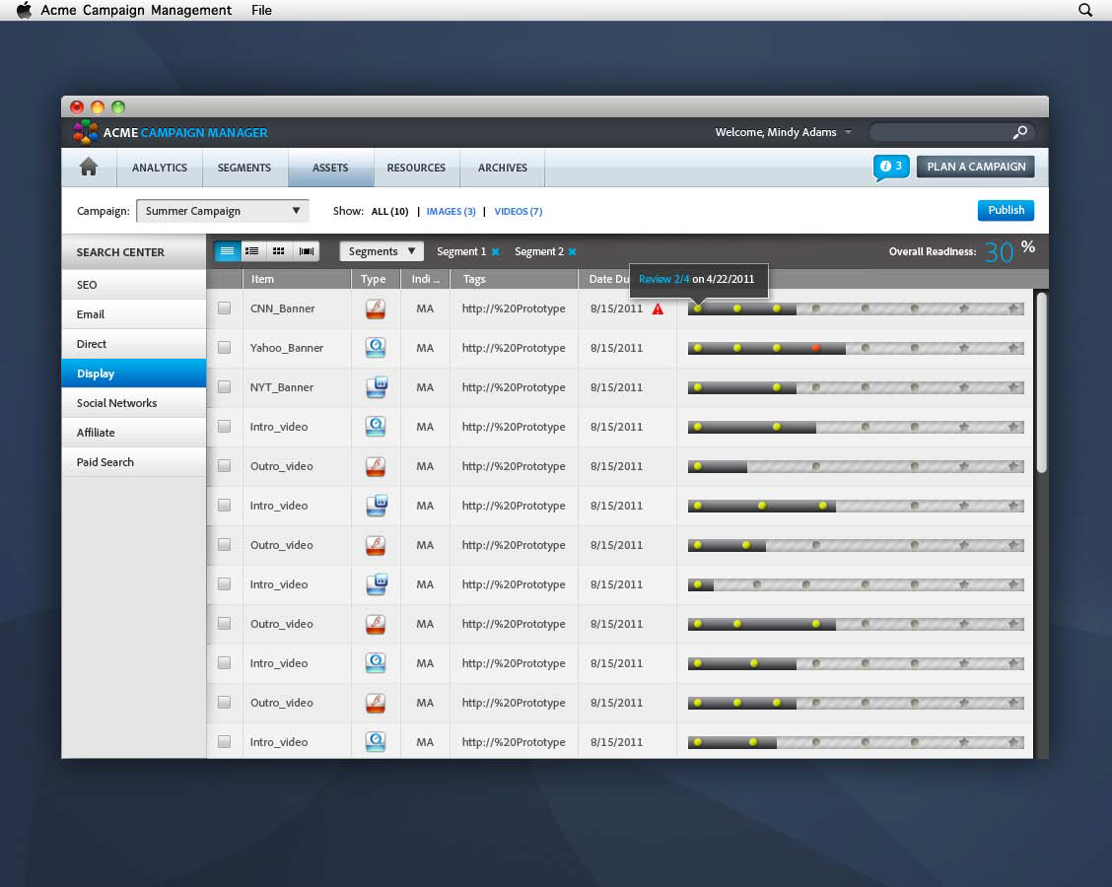Open the Resources tab

(x=416, y=168)
